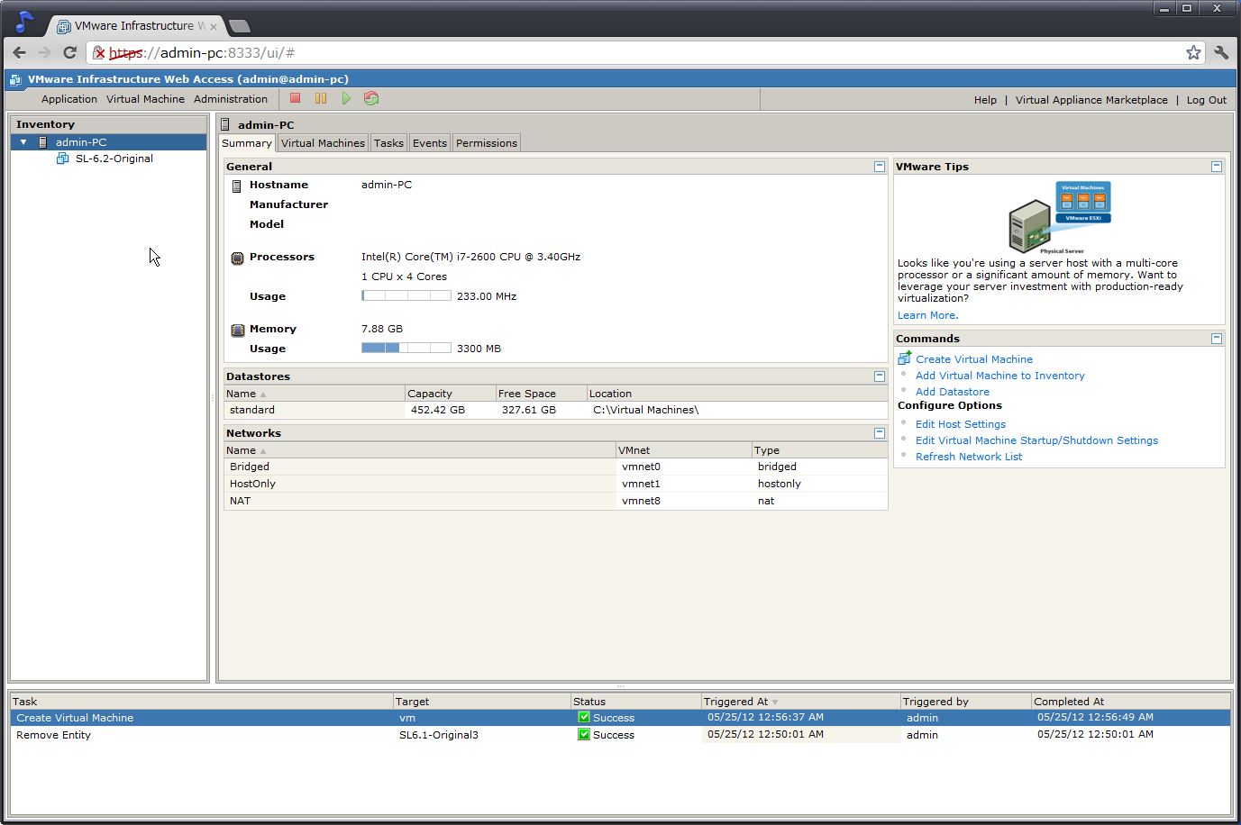The width and height of the screenshot is (1241, 825).
Task: Sort datastores by the Name column
Action: 315,394
